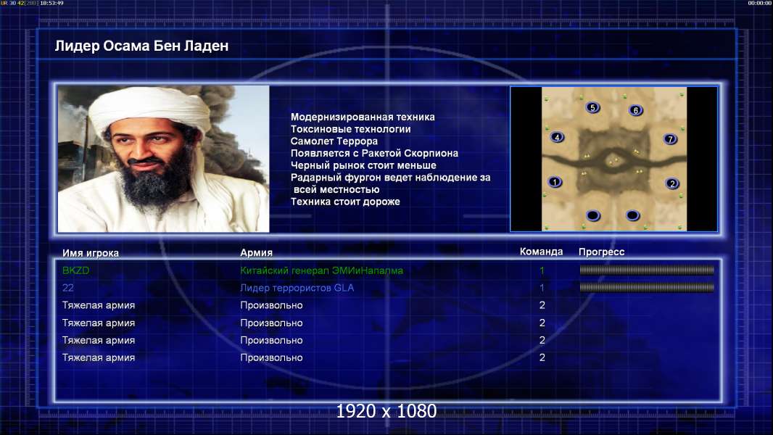Click the Прогресс column header
The height and width of the screenshot is (435, 773).
(x=601, y=252)
